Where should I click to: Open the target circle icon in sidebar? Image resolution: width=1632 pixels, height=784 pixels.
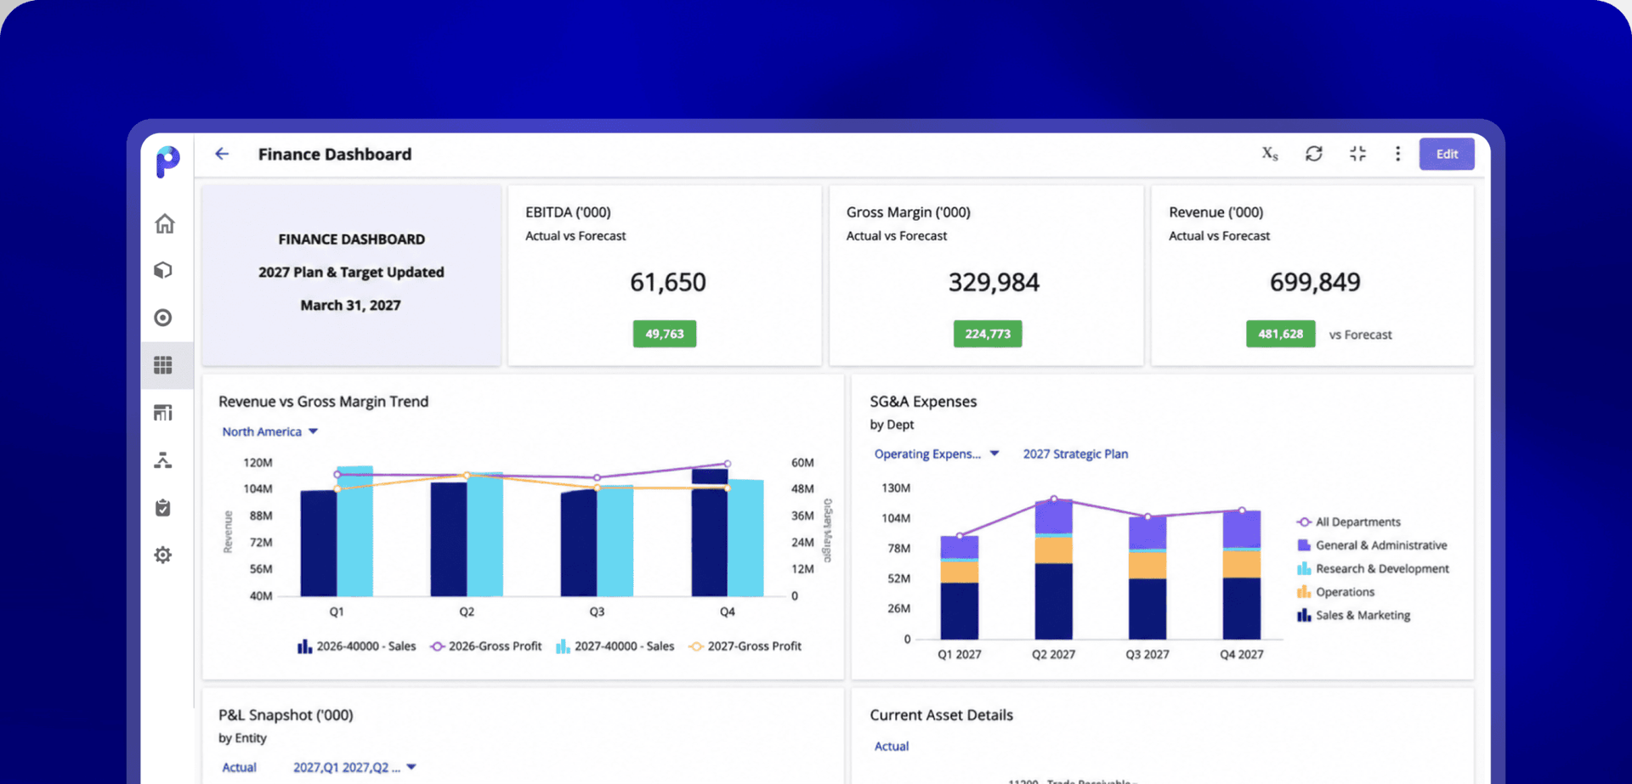[163, 318]
